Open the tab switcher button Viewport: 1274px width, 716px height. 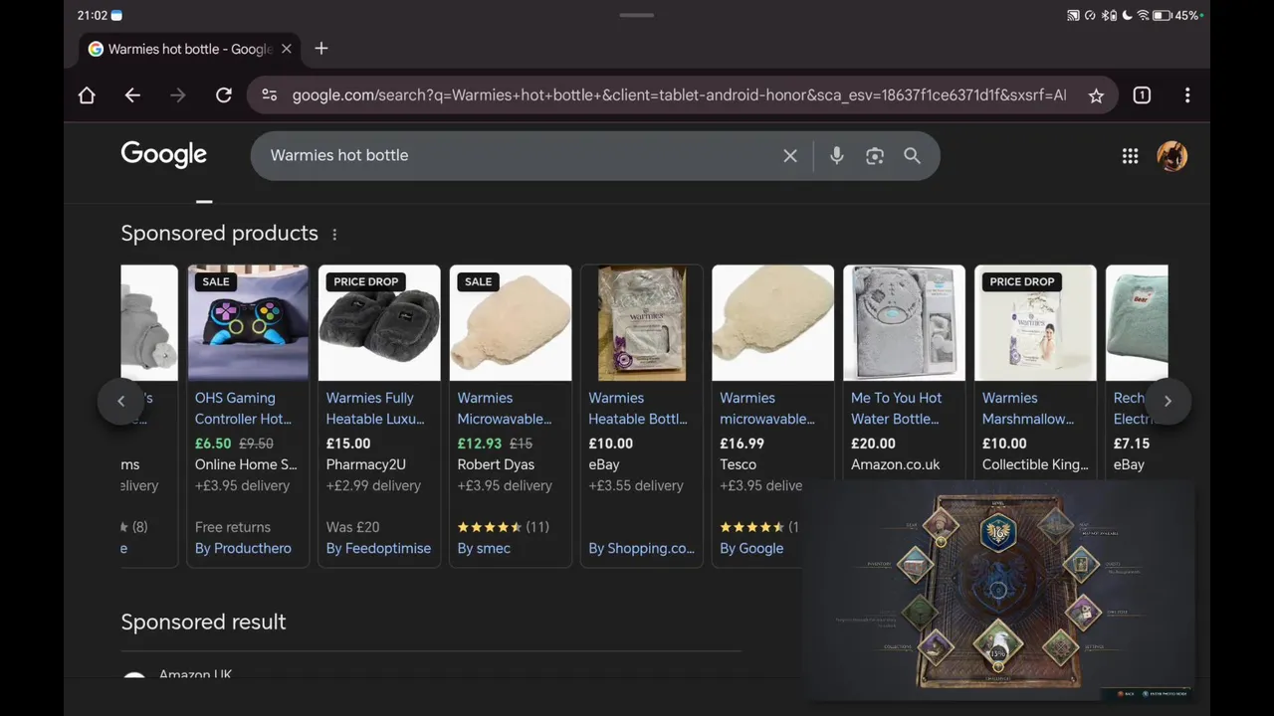[1142, 95]
